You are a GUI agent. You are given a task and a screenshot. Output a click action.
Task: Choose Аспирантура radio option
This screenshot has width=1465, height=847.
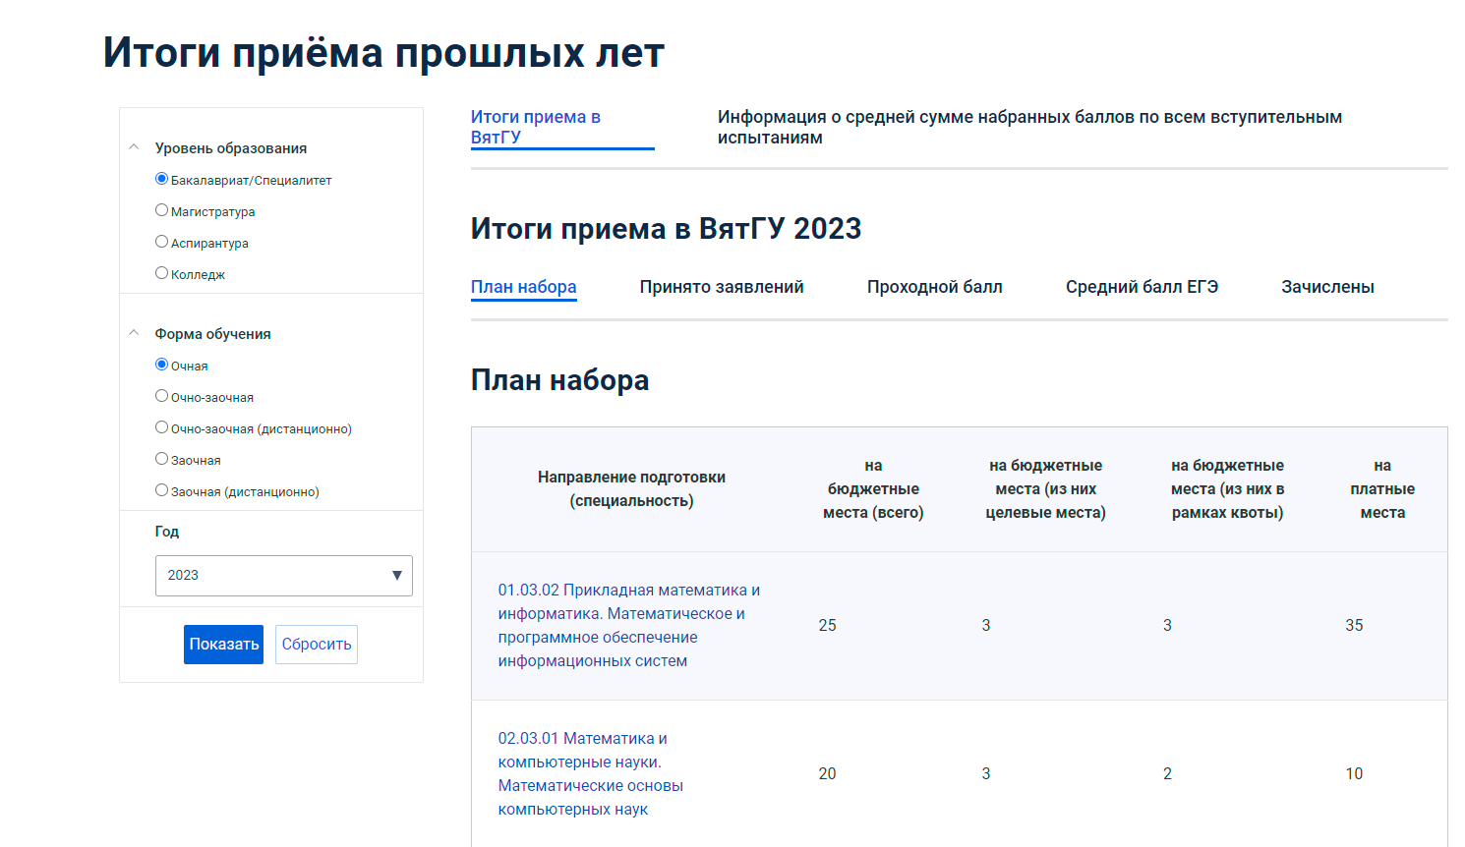pos(162,242)
